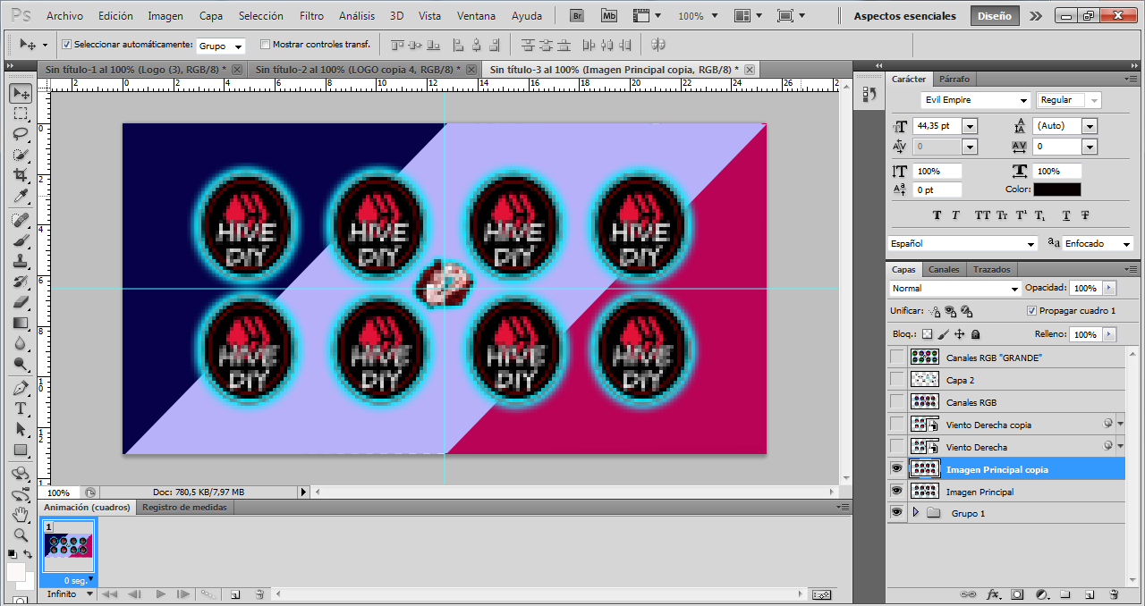Screen dimensions: 1145x606
Task: Open Mini Bridge with the Mb icon
Action: point(609,15)
